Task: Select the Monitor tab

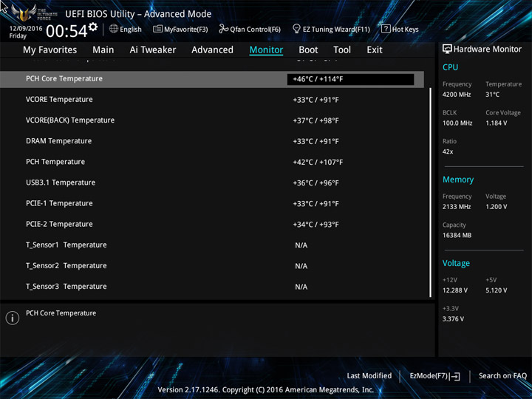Action: [x=266, y=50]
